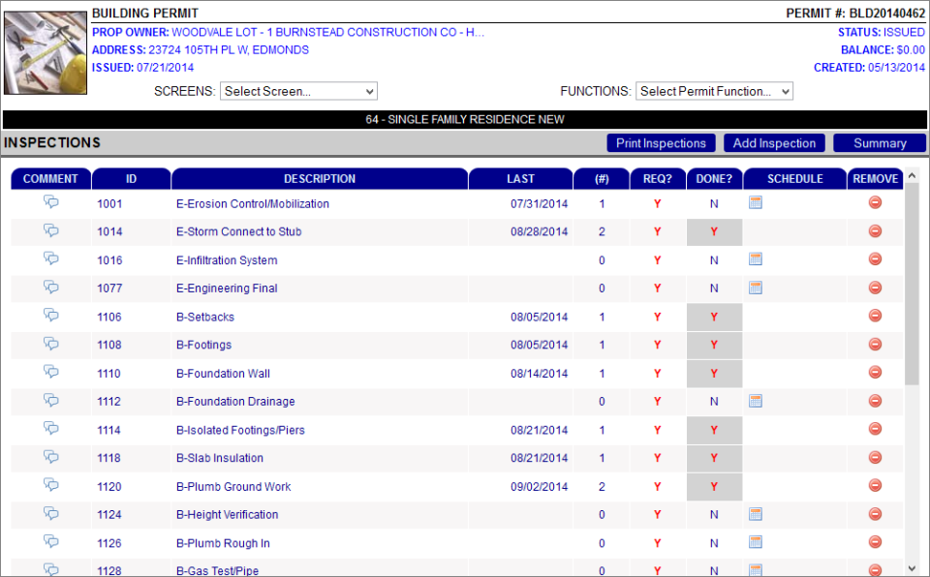Toggle DONE? Y for E-Storm Connect to Stub
Viewport: 930px width, 577px height.
click(714, 232)
